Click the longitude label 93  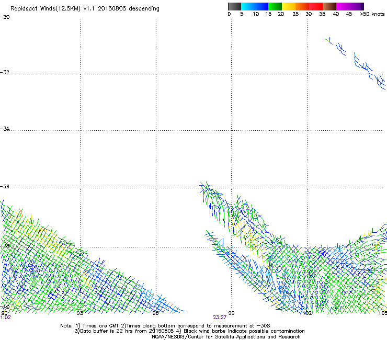tap(80, 313)
